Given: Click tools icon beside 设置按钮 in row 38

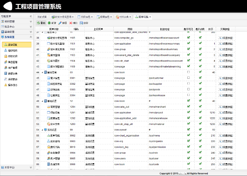Looking at the screenshot, I should (x=220, y=38).
